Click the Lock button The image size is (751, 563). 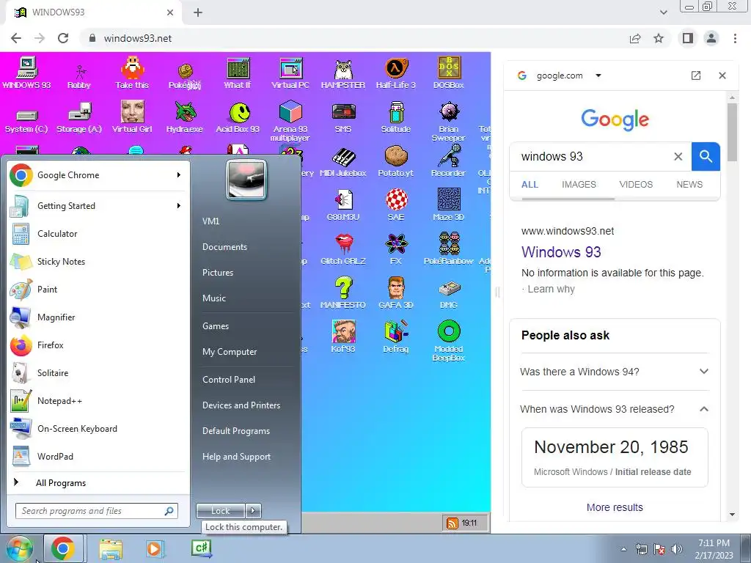point(221,511)
